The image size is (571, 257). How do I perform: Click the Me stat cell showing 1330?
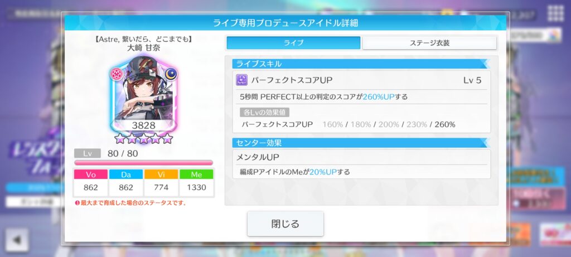pyautogui.click(x=196, y=183)
